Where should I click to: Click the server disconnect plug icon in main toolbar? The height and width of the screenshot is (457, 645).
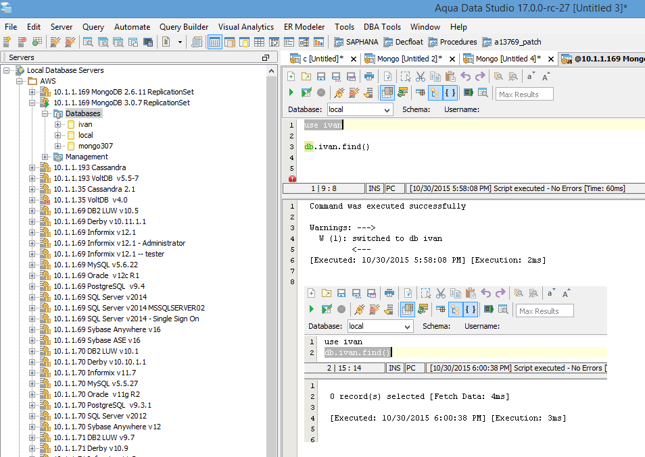(x=70, y=42)
